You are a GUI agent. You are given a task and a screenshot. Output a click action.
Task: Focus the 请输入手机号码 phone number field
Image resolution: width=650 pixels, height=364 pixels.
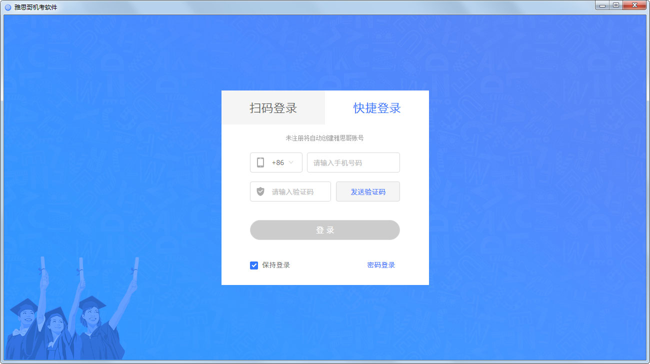coord(353,162)
